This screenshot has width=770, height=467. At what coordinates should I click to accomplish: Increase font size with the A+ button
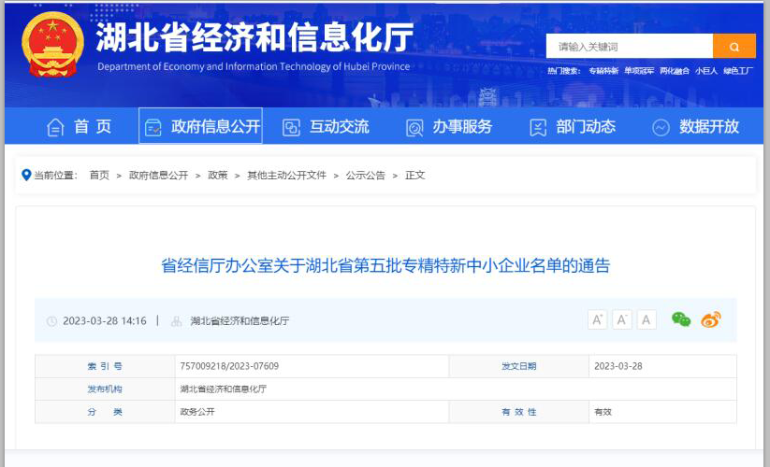click(597, 320)
